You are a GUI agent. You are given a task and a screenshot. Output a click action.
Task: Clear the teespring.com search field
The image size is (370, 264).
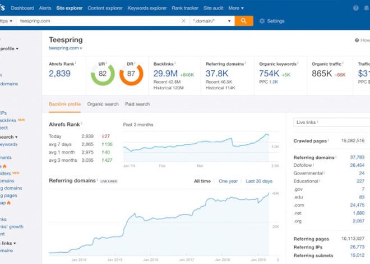[183, 21]
